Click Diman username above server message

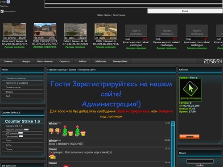coord(53,149)
